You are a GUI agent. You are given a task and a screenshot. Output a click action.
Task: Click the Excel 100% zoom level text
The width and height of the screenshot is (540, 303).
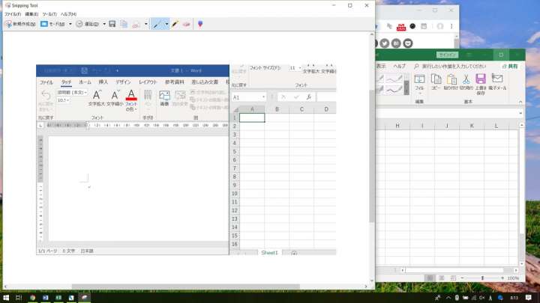point(513,278)
